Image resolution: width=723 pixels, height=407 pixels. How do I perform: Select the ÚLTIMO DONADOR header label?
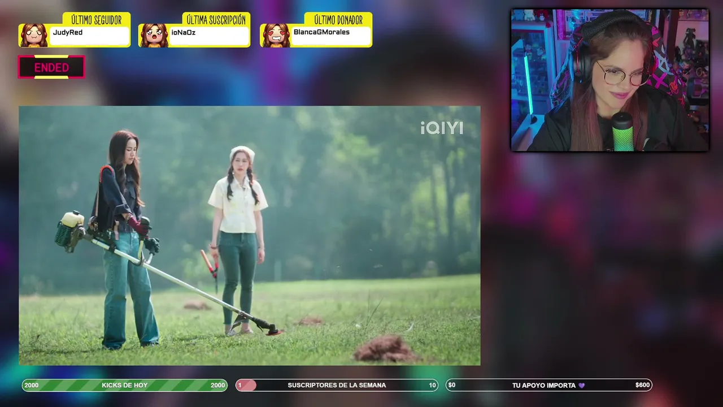[x=338, y=20]
